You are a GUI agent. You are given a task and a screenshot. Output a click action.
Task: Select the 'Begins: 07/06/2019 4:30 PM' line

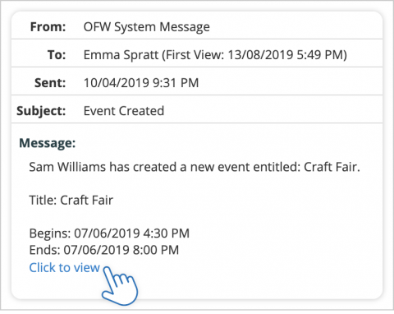(x=109, y=233)
